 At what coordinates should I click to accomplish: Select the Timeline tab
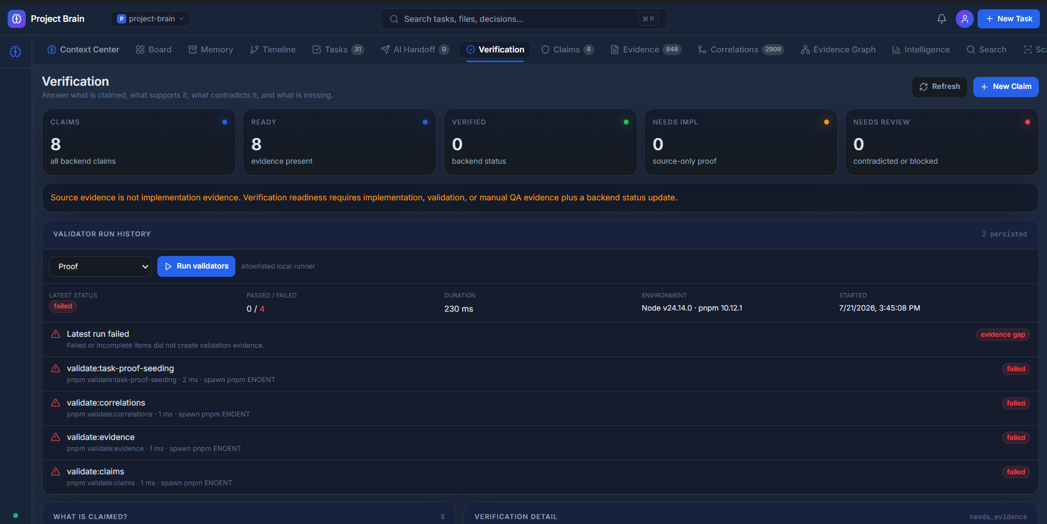pyautogui.click(x=273, y=50)
